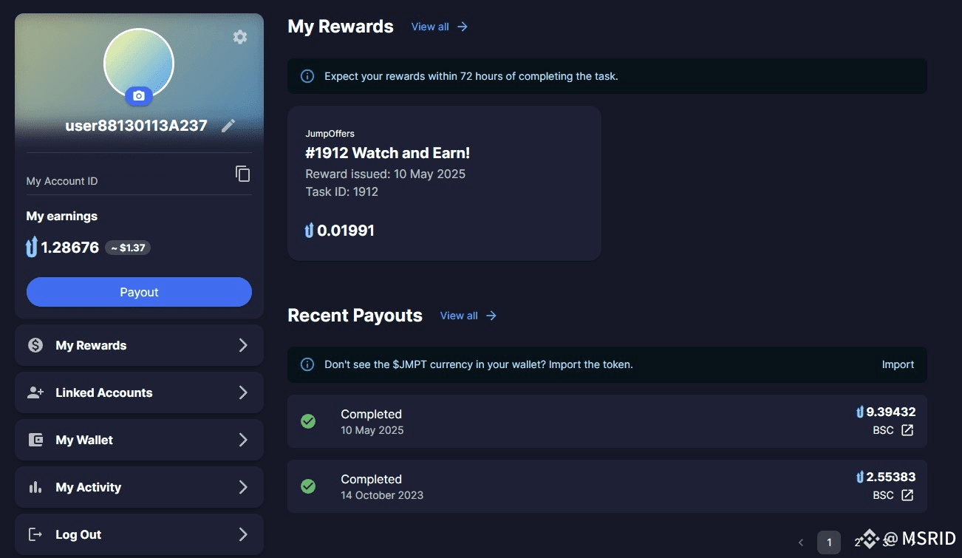Viewport: 962px width, 558px height.
Task: Open My Activity menu item
Action: coord(139,487)
